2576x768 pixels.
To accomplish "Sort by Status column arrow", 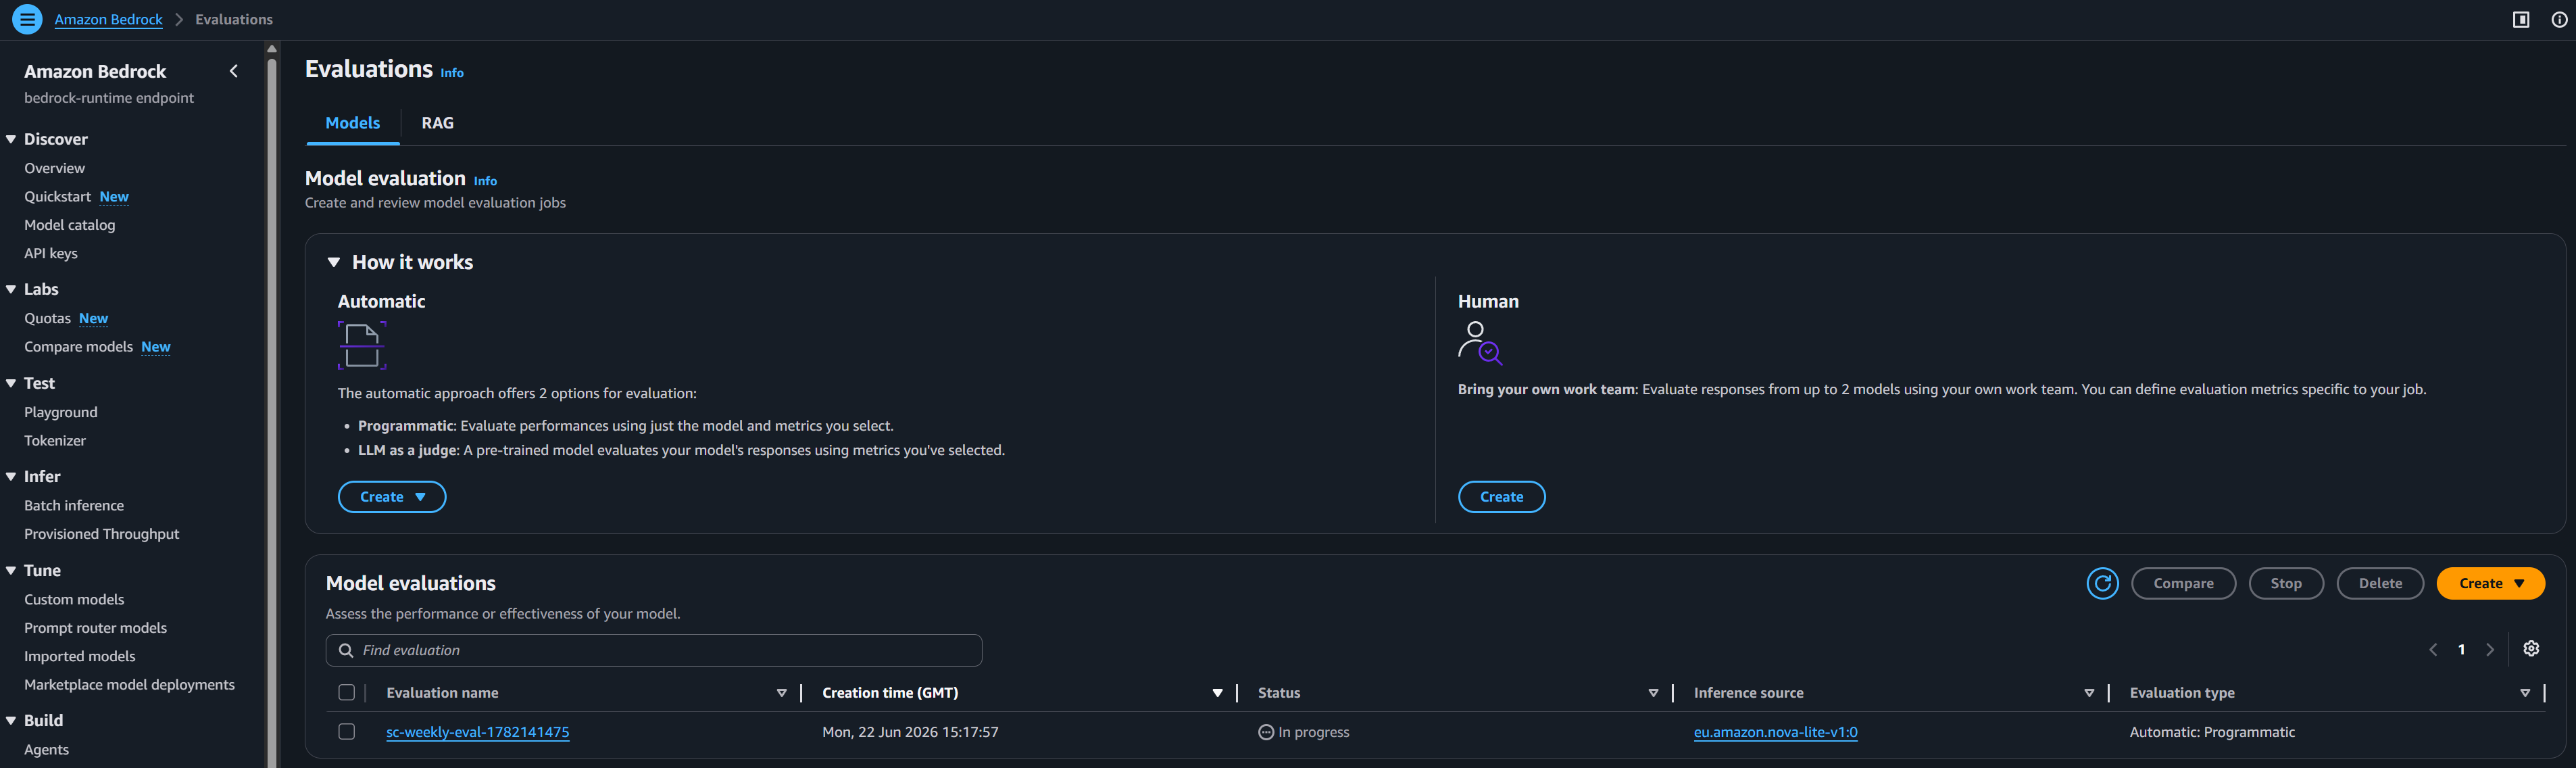I will (x=1653, y=693).
